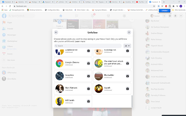This screenshot has width=186, height=116.
Task: Reload the page with refresh icon
Action: coord(10,6)
